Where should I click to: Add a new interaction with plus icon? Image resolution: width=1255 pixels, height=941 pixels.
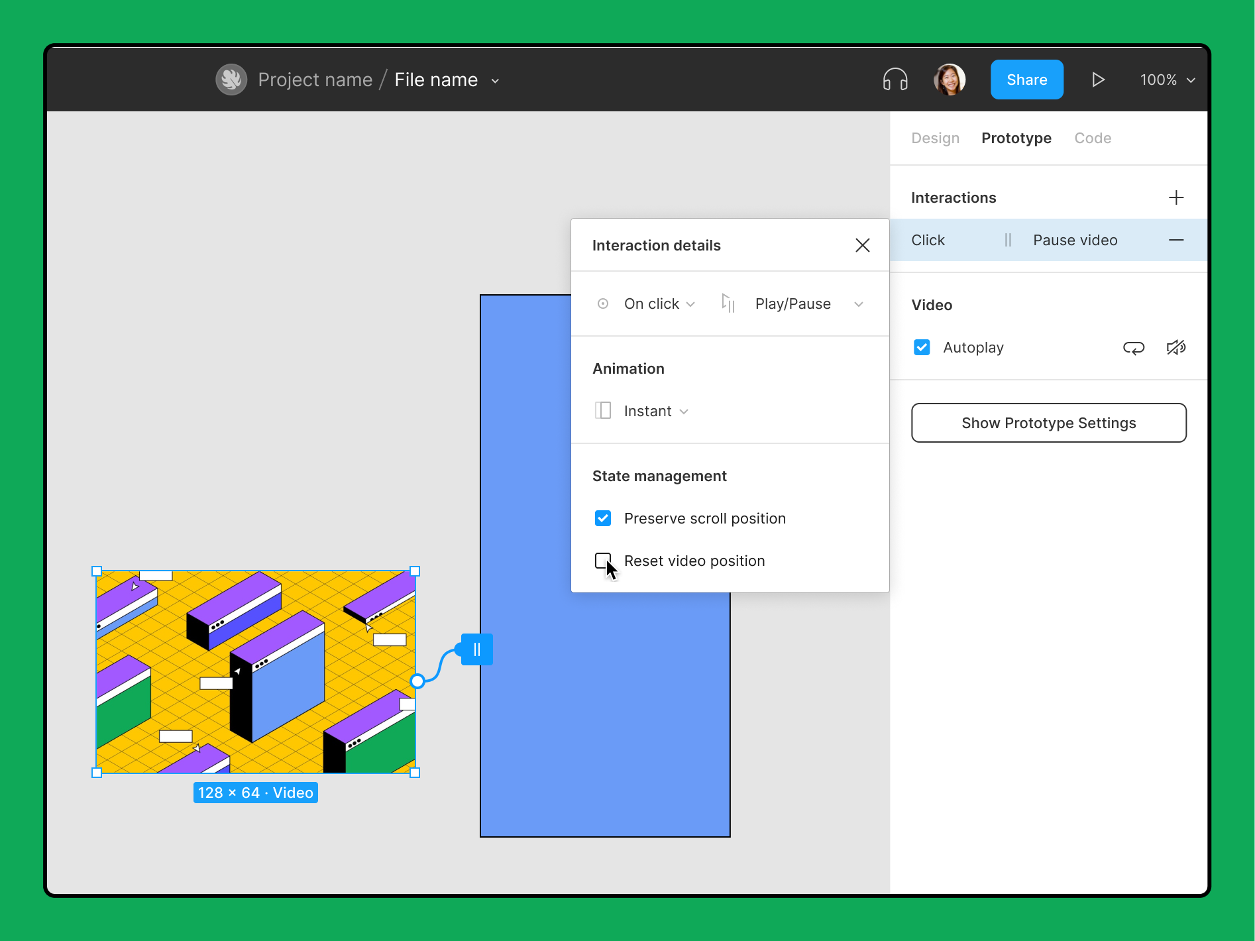tap(1175, 197)
